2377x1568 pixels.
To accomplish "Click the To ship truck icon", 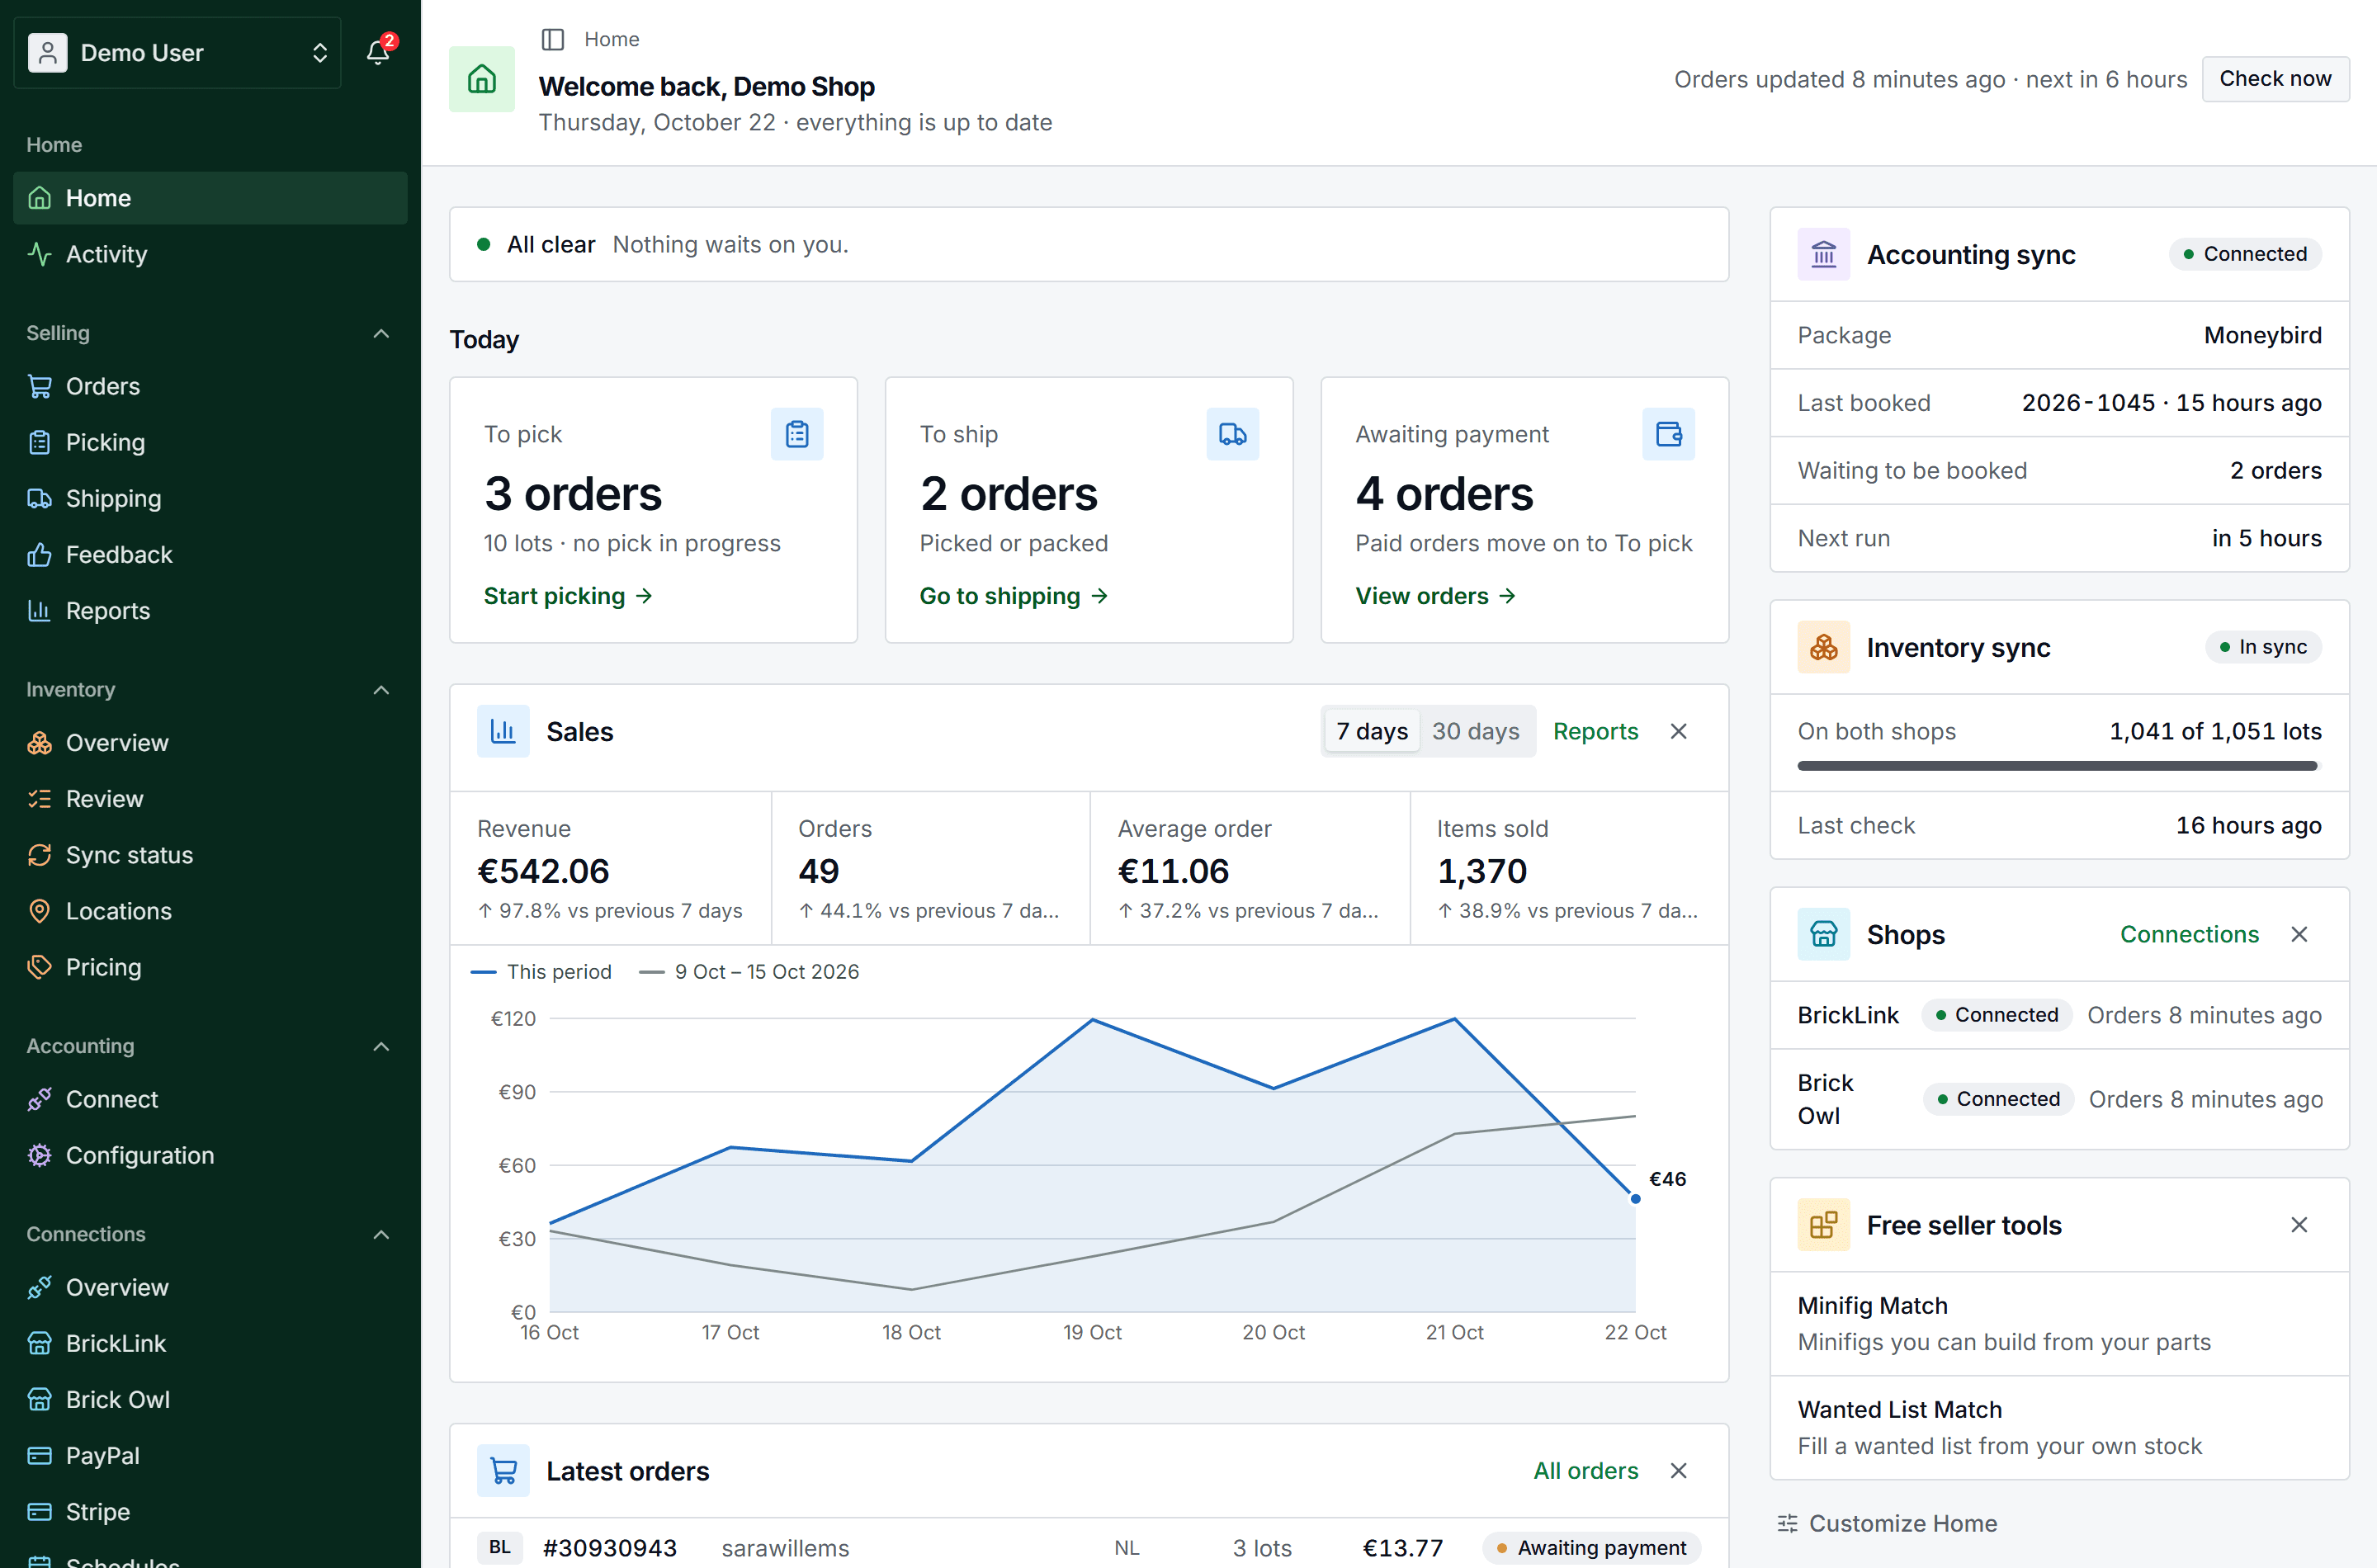I will [1232, 434].
